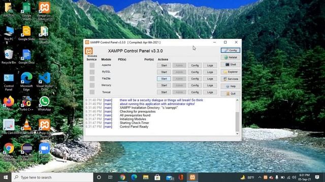The height and width of the screenshot is (182, 325).
Task: Launch Visual Studio Code from desktop
Action: pos(44,82)
